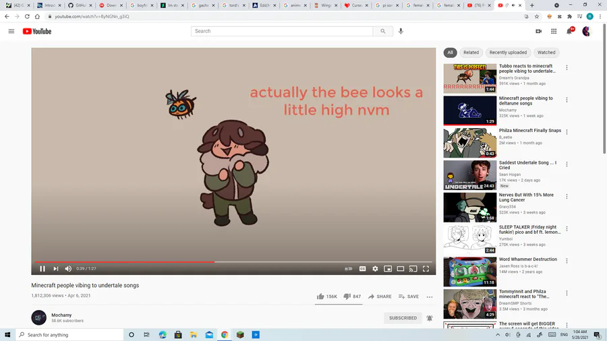The width and height of the screenshot is (607, 341).
Task: Bookmark this page with the star
Action: (537, 17)
